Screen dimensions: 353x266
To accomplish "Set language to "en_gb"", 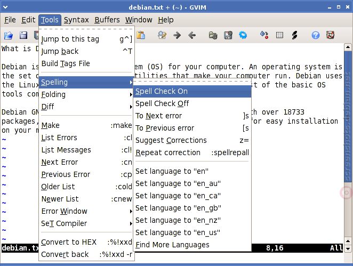I will pos(192,208).
